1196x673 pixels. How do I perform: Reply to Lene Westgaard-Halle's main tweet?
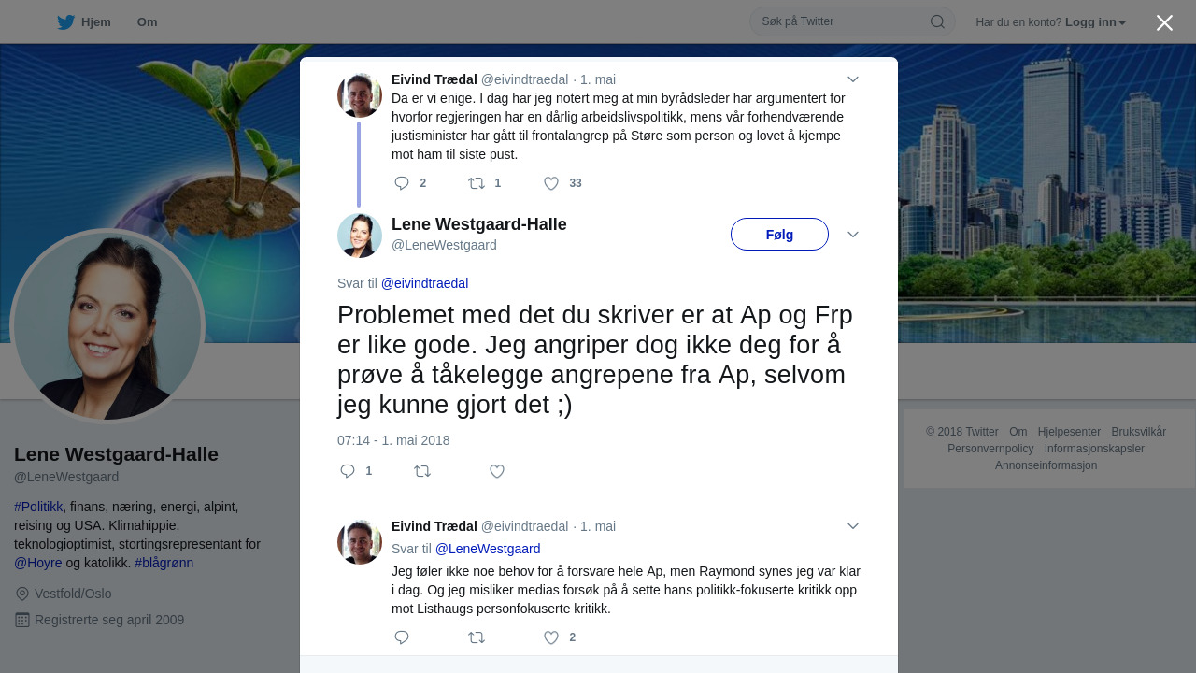(348, 471)
